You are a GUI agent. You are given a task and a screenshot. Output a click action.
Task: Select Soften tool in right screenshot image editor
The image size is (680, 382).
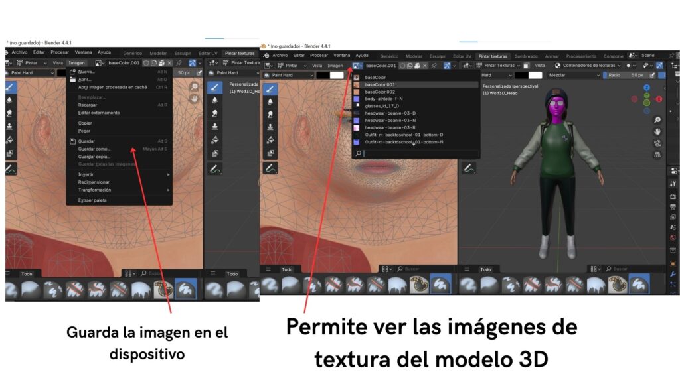tap(270, 101)
